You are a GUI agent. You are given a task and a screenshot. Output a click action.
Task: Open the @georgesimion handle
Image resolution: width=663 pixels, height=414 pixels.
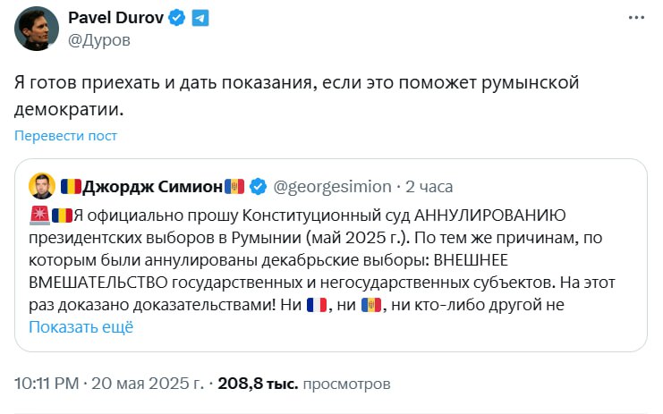point(332,186)
